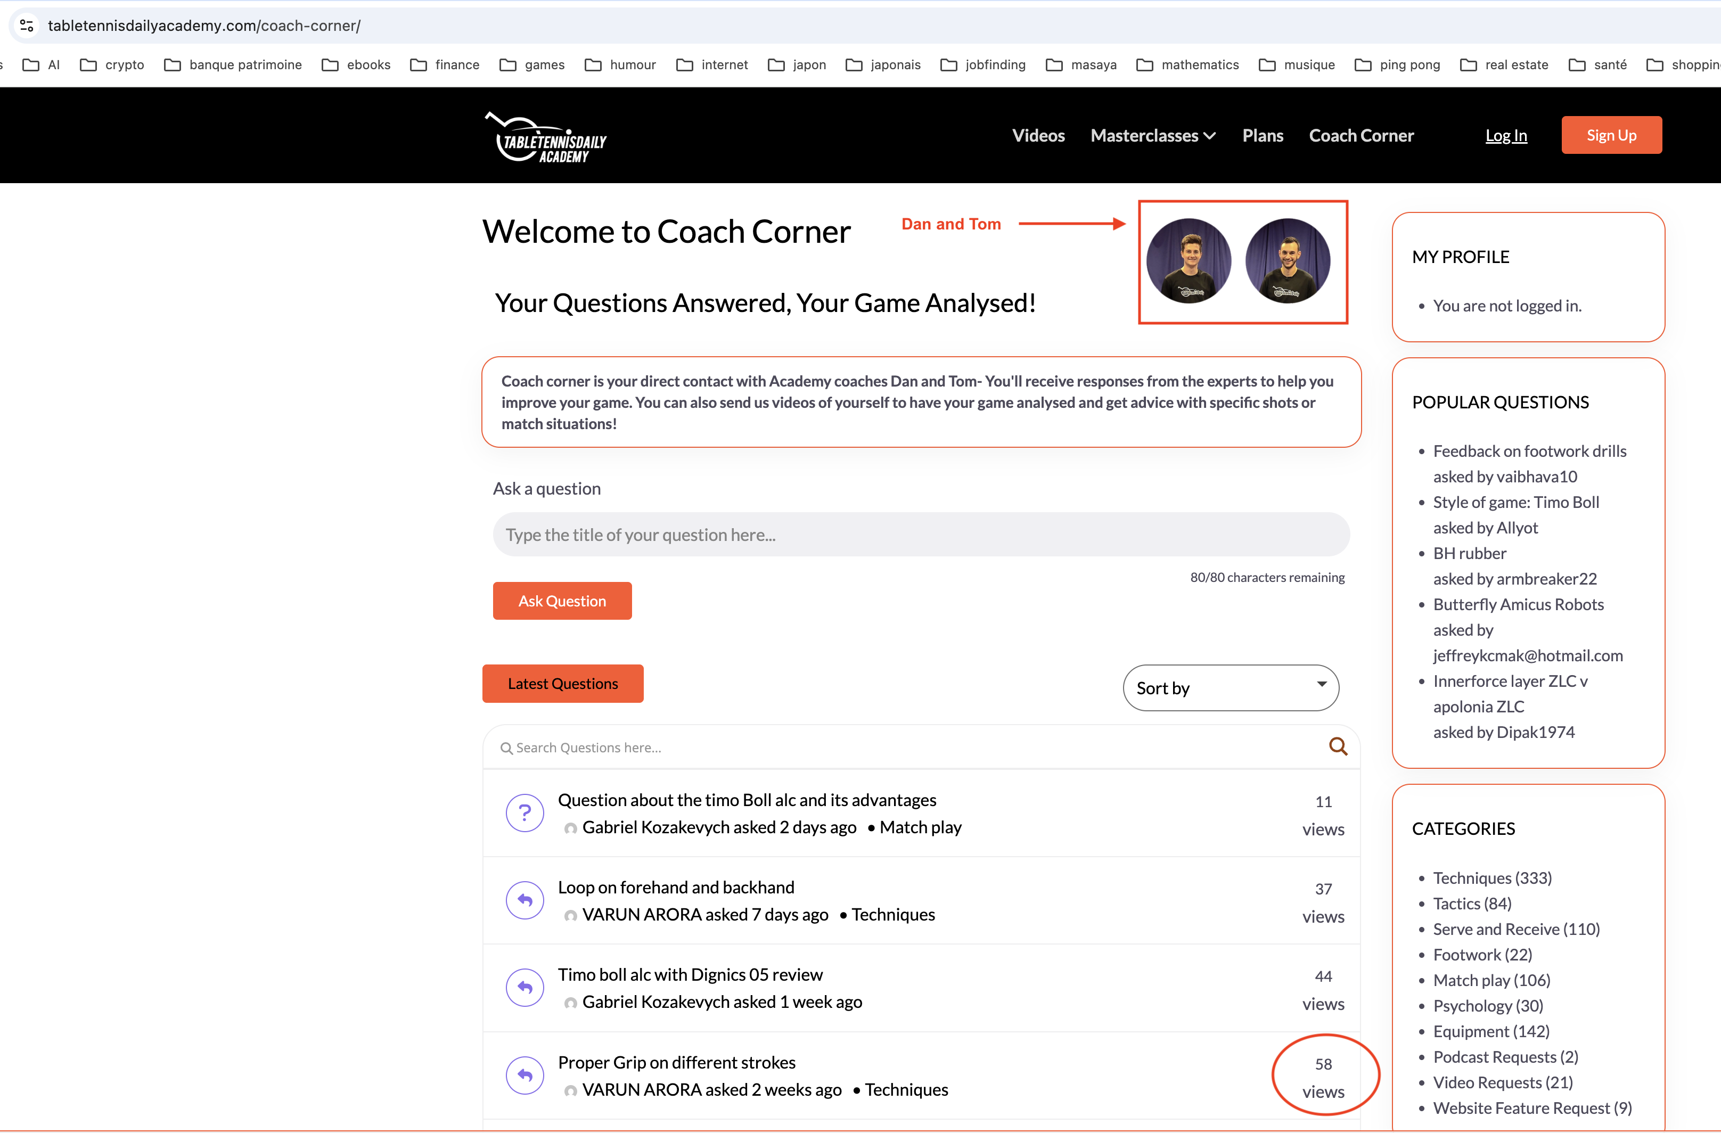Open the mathematics bookmark folder
This screenshot has height=1133, width=1721.
tap(1187, 65)
